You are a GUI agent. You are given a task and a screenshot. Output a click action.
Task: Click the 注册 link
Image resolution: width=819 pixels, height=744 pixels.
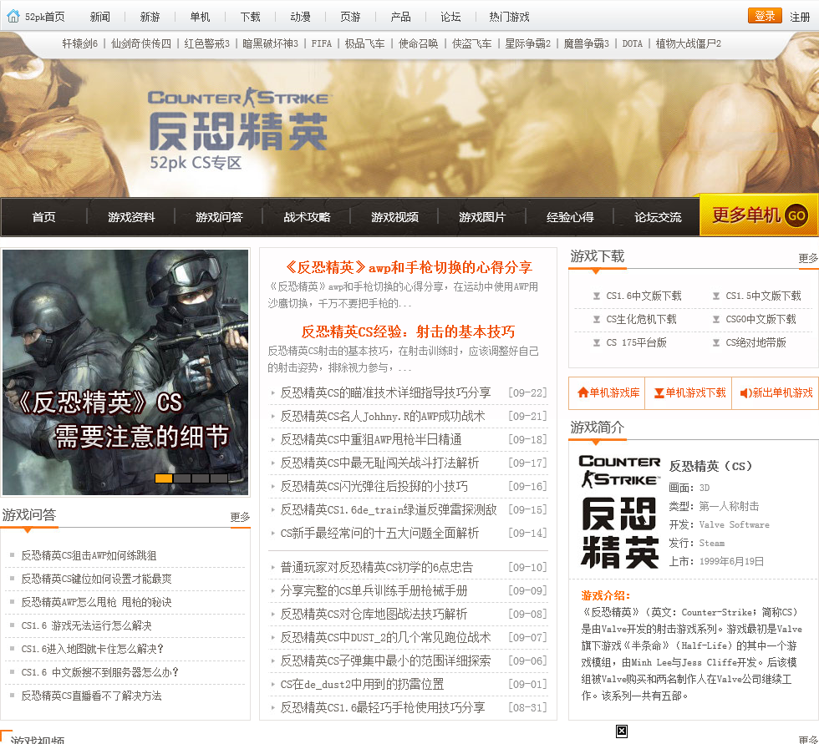[x=800, y=17]
